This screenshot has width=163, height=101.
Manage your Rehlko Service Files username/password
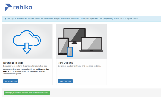click(27, 93)
